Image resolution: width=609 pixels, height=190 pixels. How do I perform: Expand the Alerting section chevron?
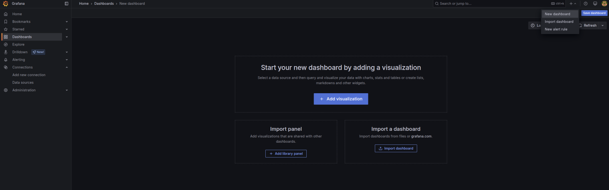pos(67,60)
